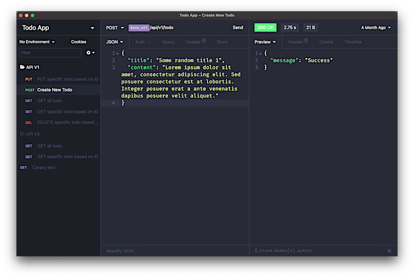The width and height of the screenshot is (414, 278).
Task: Close the window with the red button
Action: pyautogui.click(x=21, y=16)
